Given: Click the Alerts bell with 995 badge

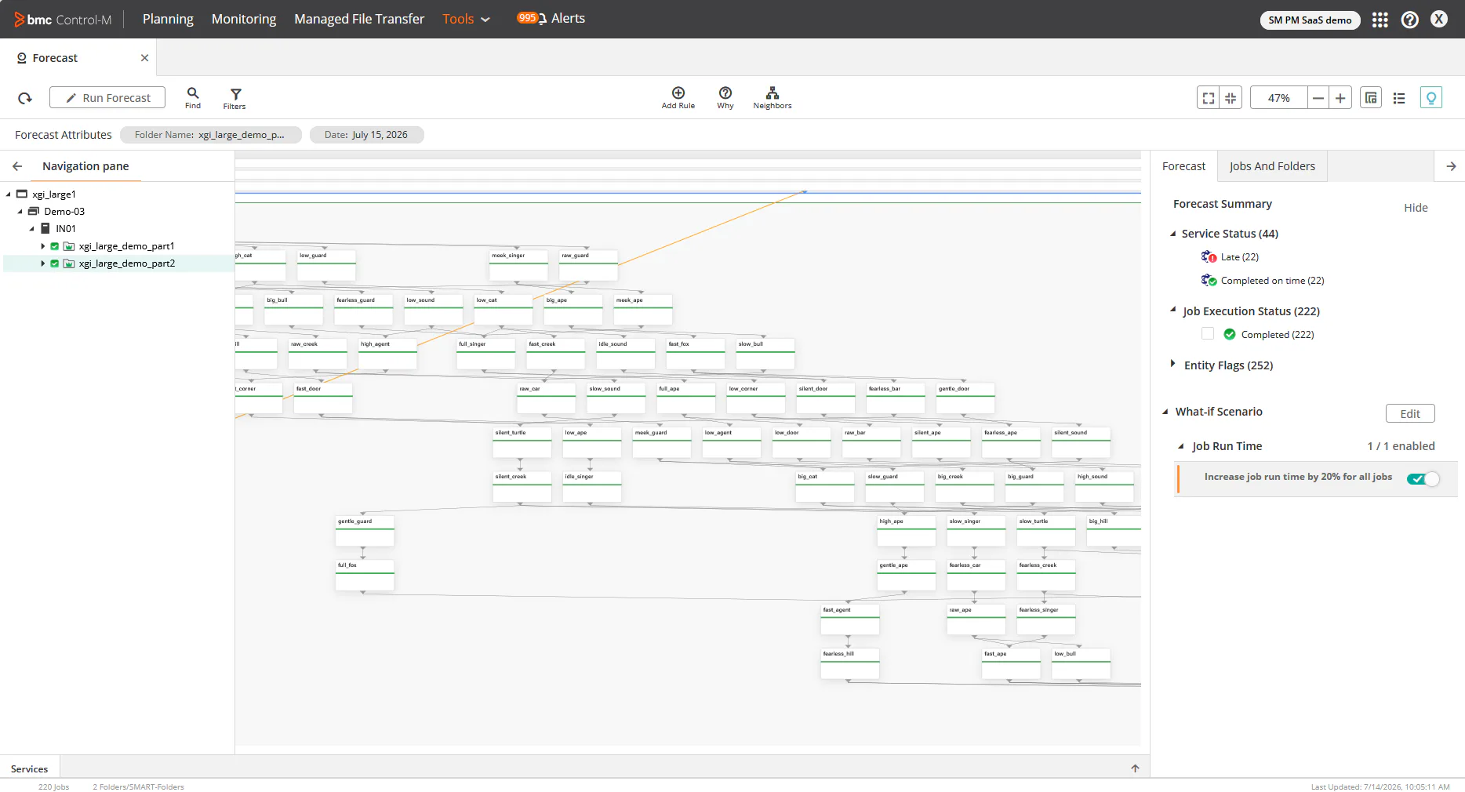Looking at the screenshot, I should pyautogui.click(x=551, y=18).
